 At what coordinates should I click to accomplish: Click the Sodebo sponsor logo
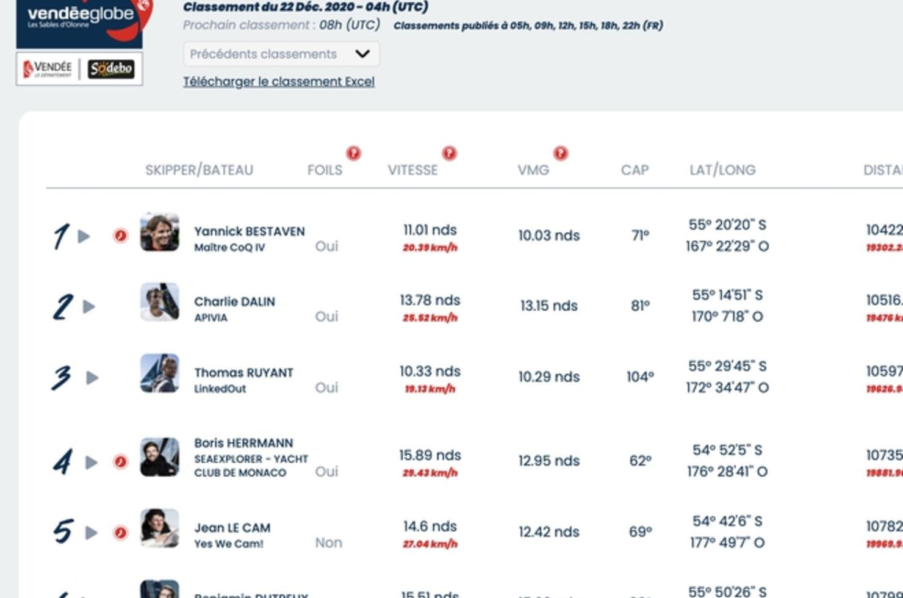[x=111, y=68]
